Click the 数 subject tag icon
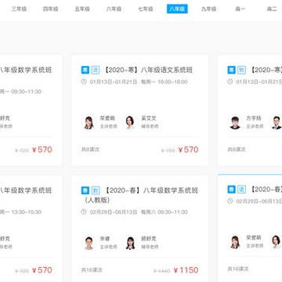 tap(96, 190)
